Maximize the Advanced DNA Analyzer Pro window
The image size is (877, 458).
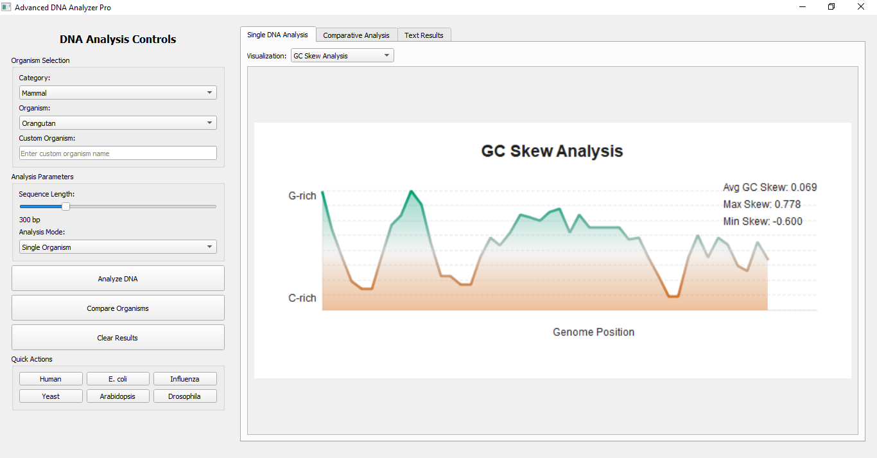pyautogui.click(x=831, y=7)
